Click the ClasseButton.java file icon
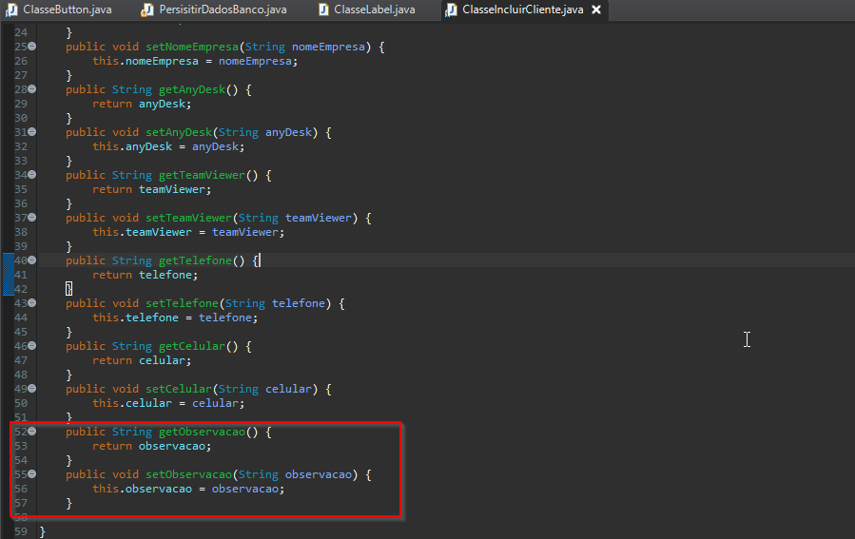This screenshot has width=855, height=539. click(11, 10)
